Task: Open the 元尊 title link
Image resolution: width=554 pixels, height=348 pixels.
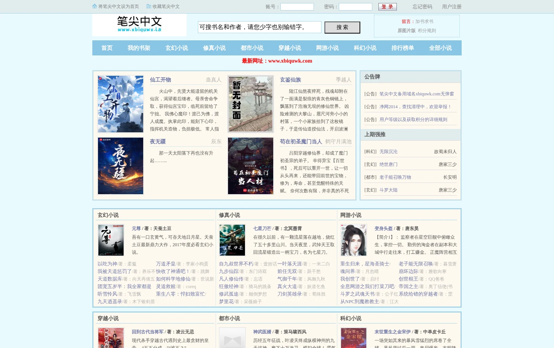Action: click(x=136, y=228)
